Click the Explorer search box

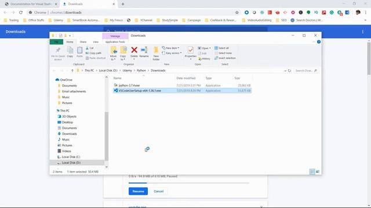pos(306,70)
